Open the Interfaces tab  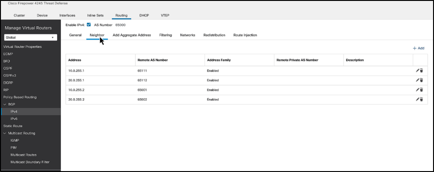point(67,16)
